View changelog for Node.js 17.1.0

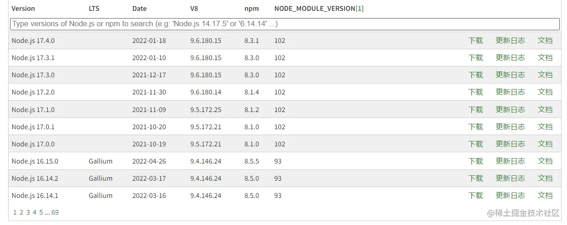tap(511, 110)
